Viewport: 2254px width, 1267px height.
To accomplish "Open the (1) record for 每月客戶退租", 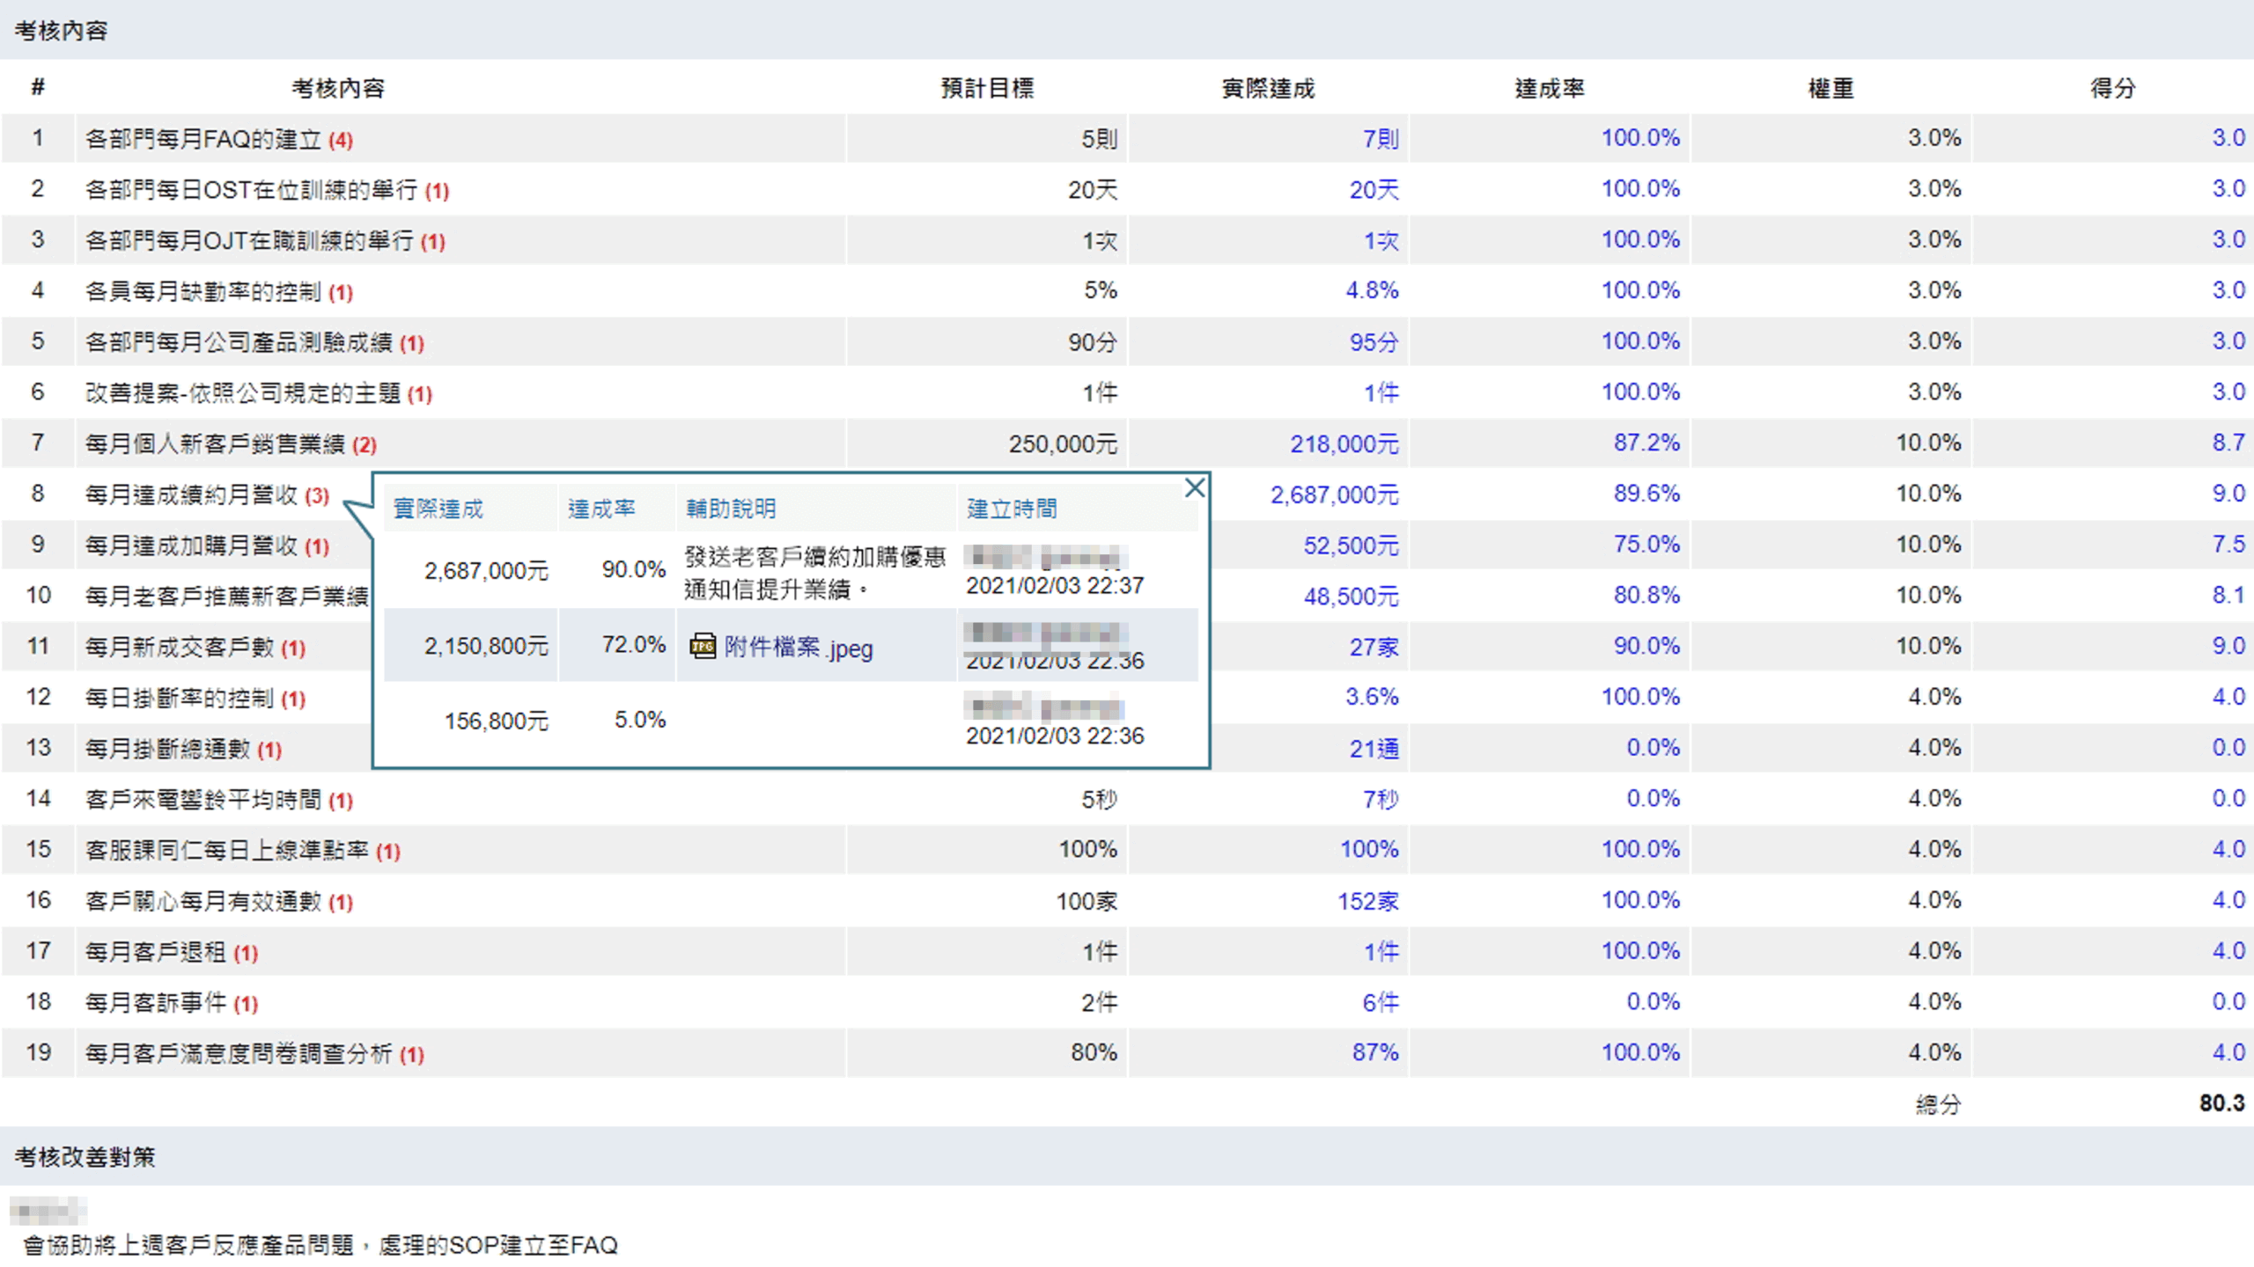I will [x=246, y=953].
